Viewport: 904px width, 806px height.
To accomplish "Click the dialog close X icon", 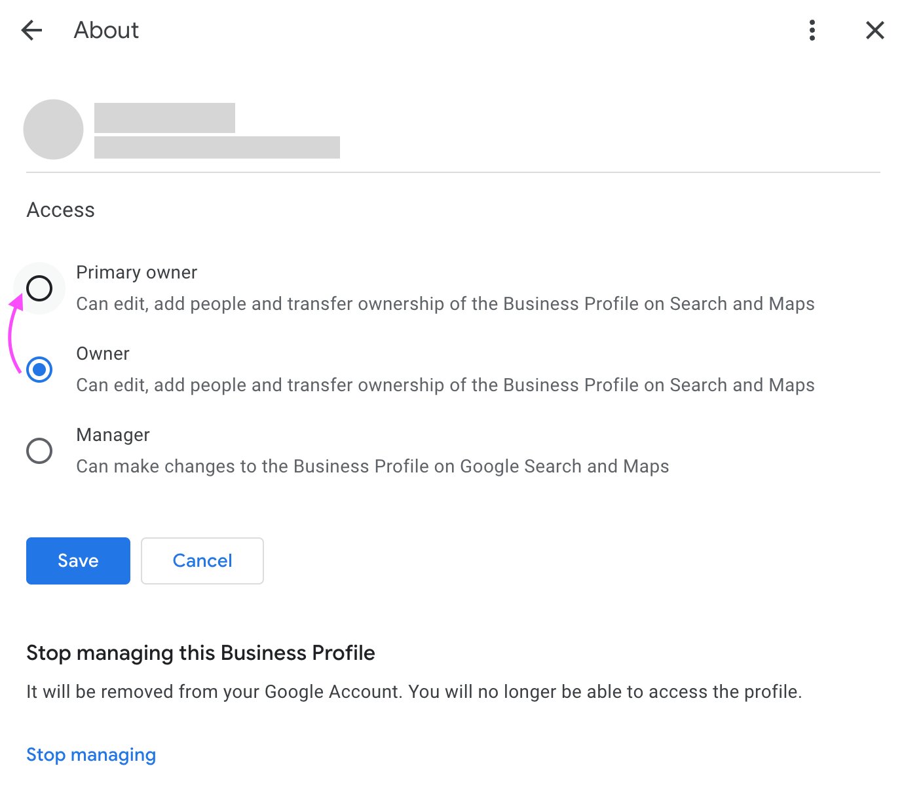I will pyautogui.click(x=875, y=30).
